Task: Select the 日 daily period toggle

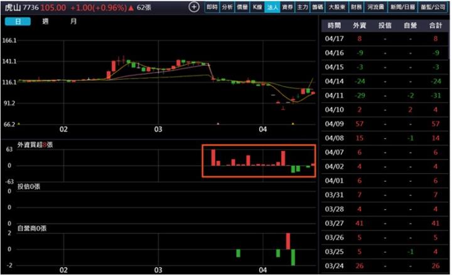Action: coord(18,21)
